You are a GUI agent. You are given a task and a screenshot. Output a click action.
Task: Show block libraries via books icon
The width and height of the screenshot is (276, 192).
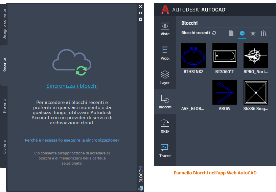coord(263,33)
